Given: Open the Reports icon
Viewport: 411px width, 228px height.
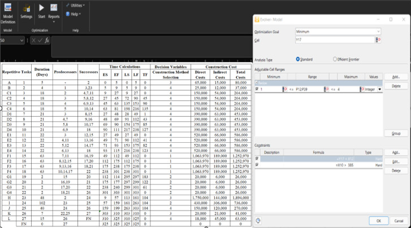Looking at the screenshot, I should pos(54,12).
